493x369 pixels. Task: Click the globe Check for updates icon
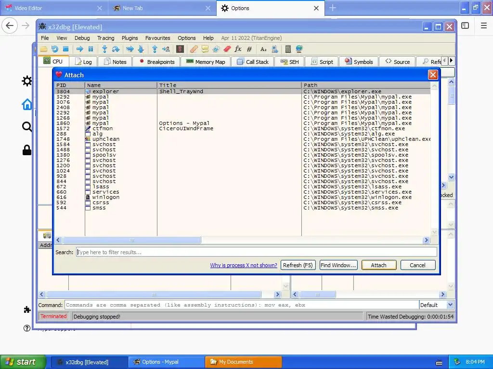pos(299,49)
